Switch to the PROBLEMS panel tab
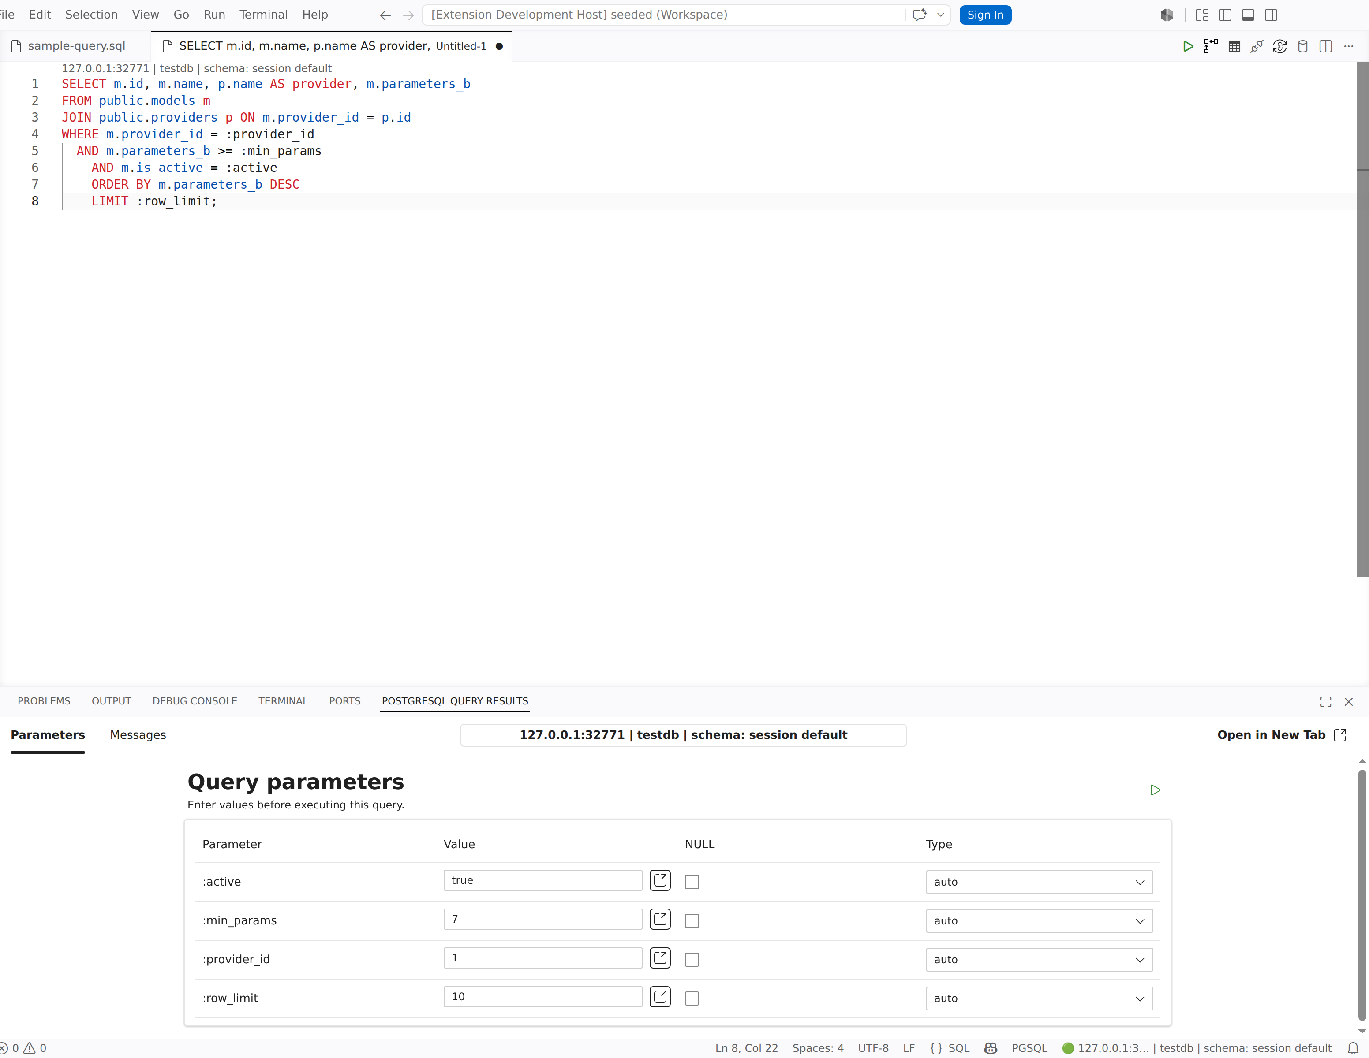This screenshot has height=1058, width=1369. point(44,701)
